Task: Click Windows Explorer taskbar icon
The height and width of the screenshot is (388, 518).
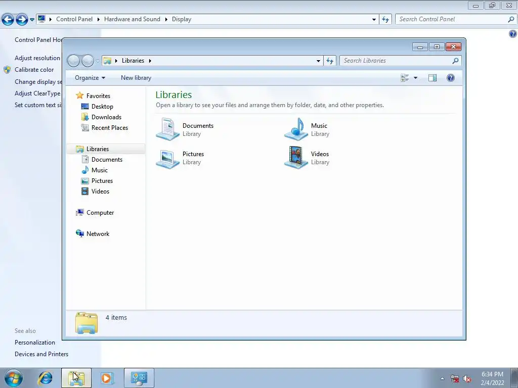Action: 76,378
